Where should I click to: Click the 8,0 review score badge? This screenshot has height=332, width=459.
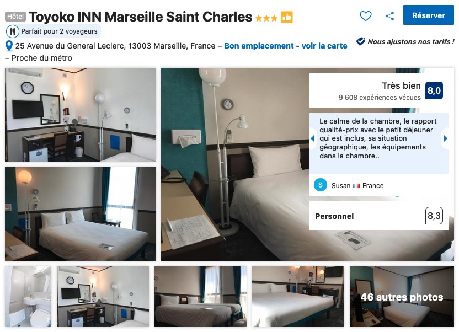point(434,90)
